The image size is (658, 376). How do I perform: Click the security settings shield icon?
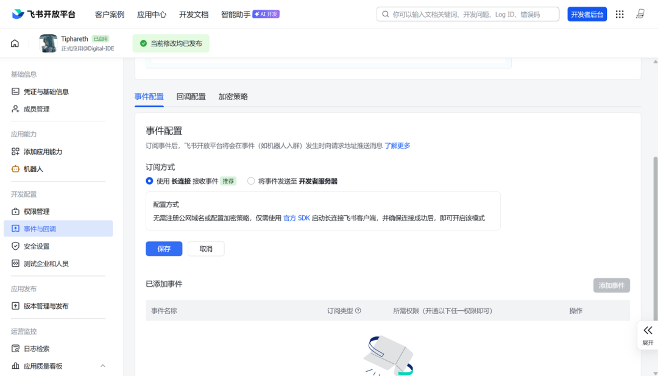tap(16, 246)
